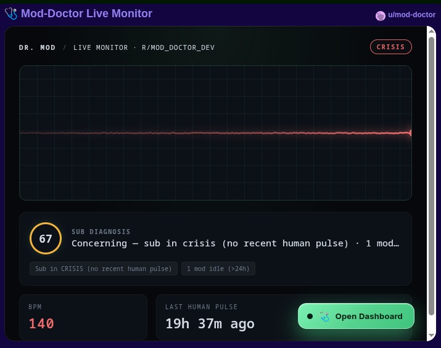This screenshot has width=441, height=348.
Task: Click the scrollbar up arrow
Action: (x=431, y=31)
